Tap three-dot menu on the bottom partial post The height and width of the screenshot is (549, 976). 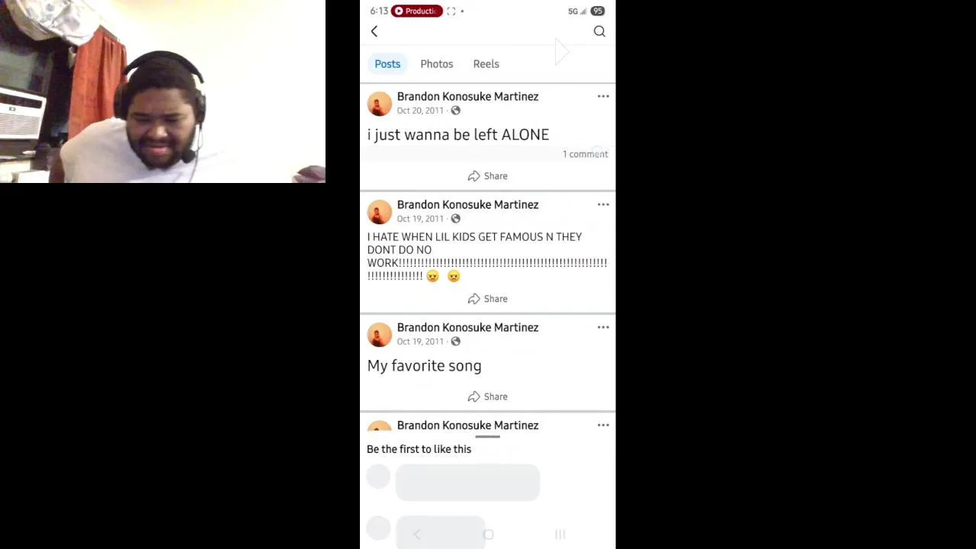603,425
